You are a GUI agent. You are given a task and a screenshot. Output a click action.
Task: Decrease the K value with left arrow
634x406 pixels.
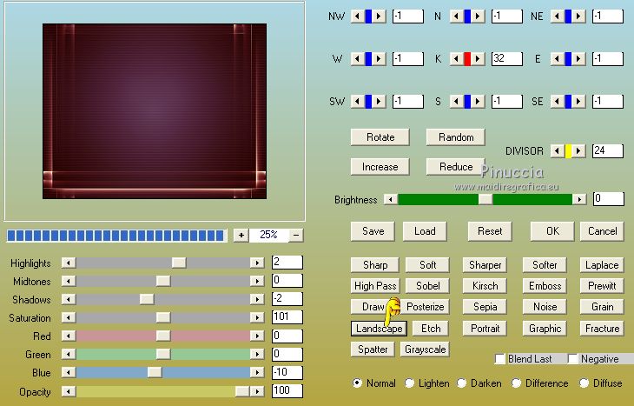coord(457,59)
